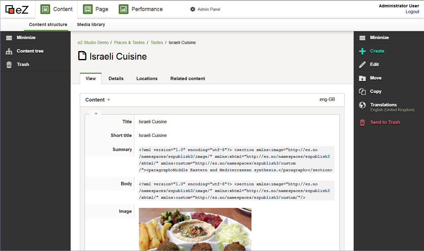
Task: Go to Places & Tastes breadcrumb
Action: click(129, 42)
